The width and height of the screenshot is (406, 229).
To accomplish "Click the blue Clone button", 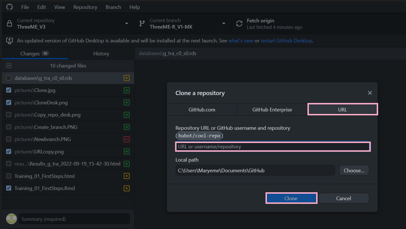I will [x=291, y=198].
